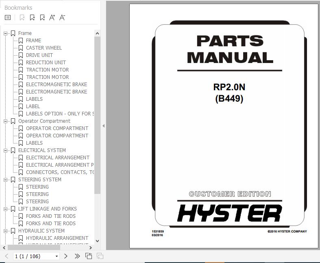Screen dimensions: 320x263
Task: Click the Bookmarks panel title
Action: click(x=18, y=8)
